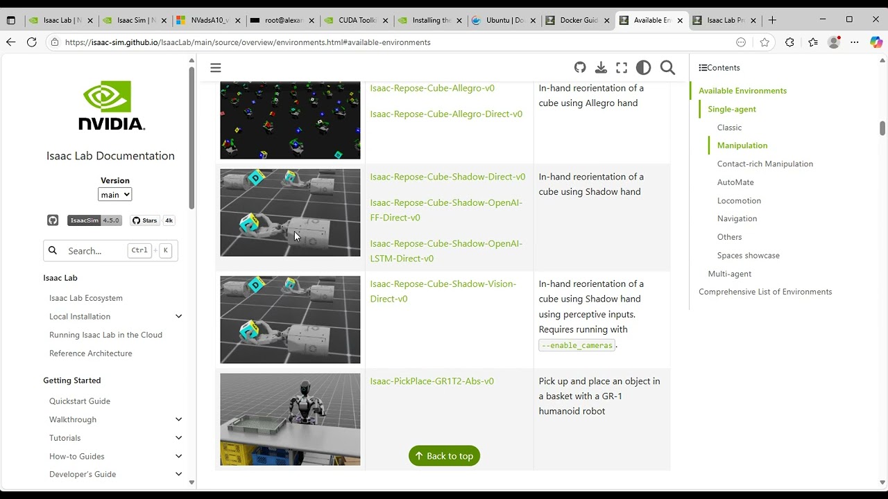Click the GitHub Stars 4k badge

pyautogui.click(x=153, y=220)
